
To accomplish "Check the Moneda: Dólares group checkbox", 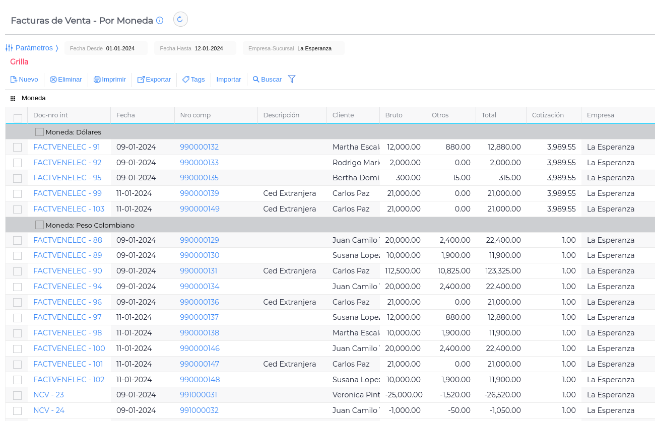I will pyautogui.click(x=39, y=132).
